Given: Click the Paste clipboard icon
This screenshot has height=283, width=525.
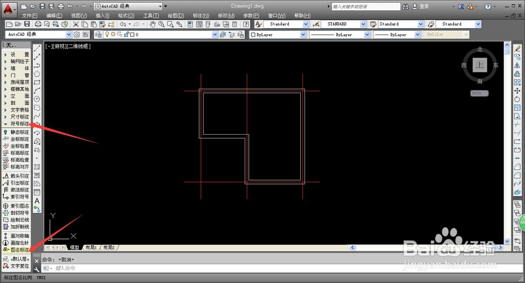Looking at the screenshot, I should pos(93,24).
